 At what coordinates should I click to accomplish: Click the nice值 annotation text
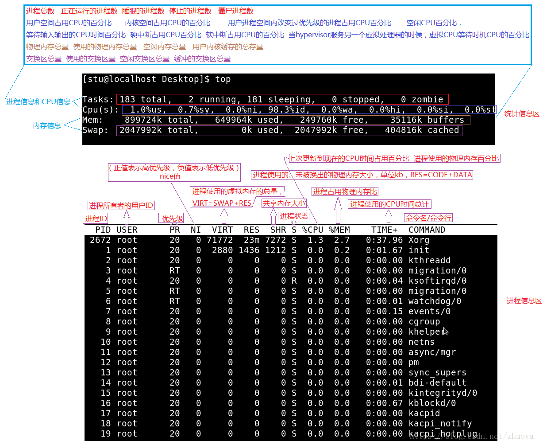click(170, 176)
